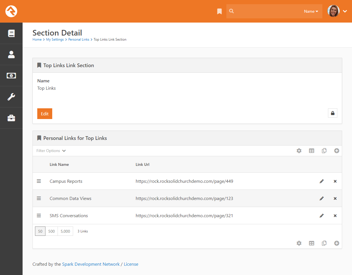Click the search magnifier icon
The width and height of the screenshot is (352, 275).
(x=231, y=11)
